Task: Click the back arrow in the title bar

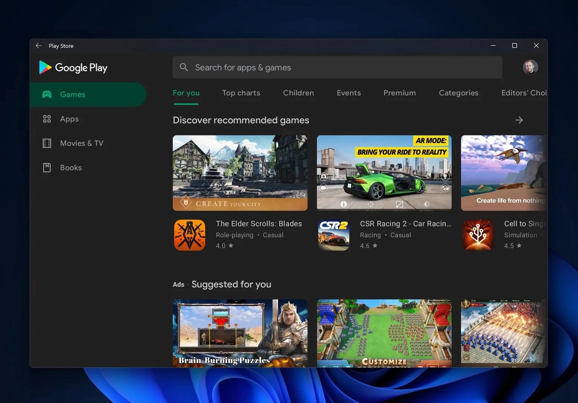Action: (39, 46)
